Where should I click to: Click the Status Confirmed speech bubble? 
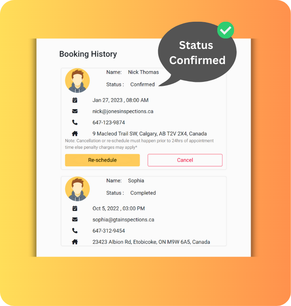[x=197, y=53]
